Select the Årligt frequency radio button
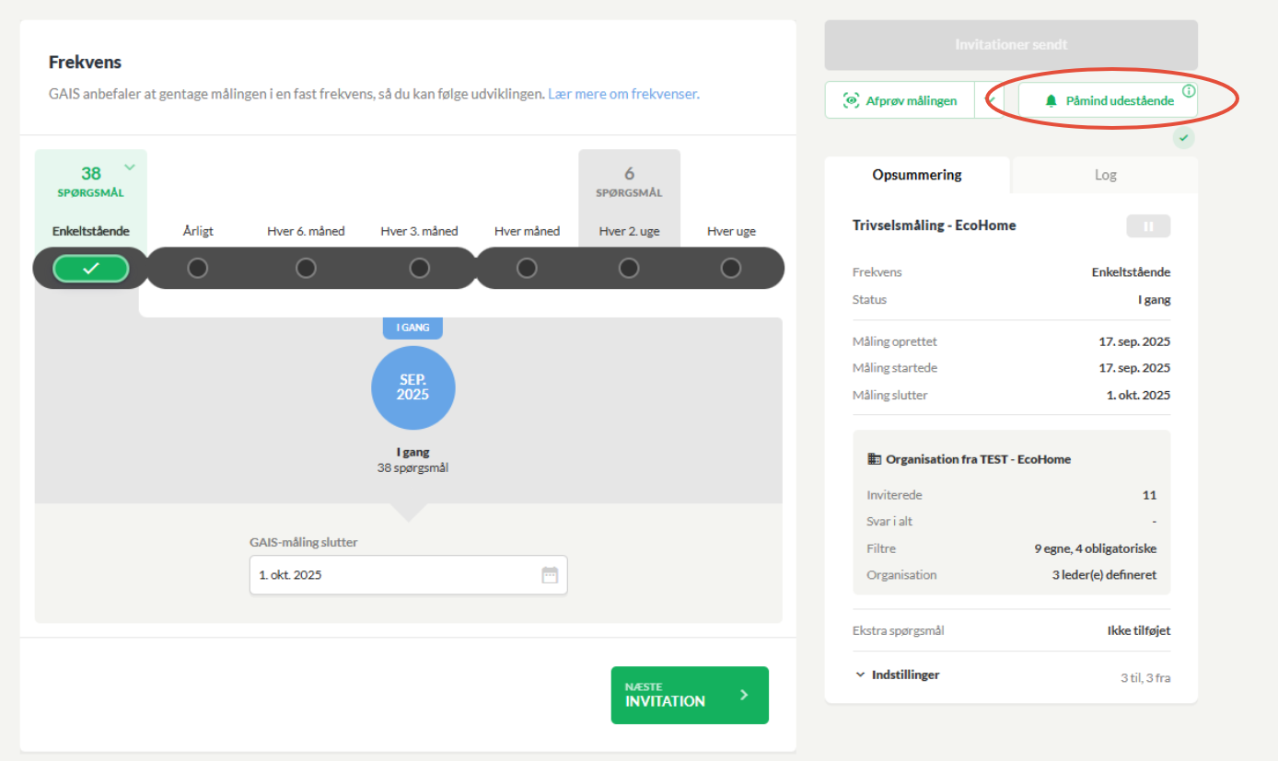The height and width of the screenshot is (761, 1278). click(197, 269)
